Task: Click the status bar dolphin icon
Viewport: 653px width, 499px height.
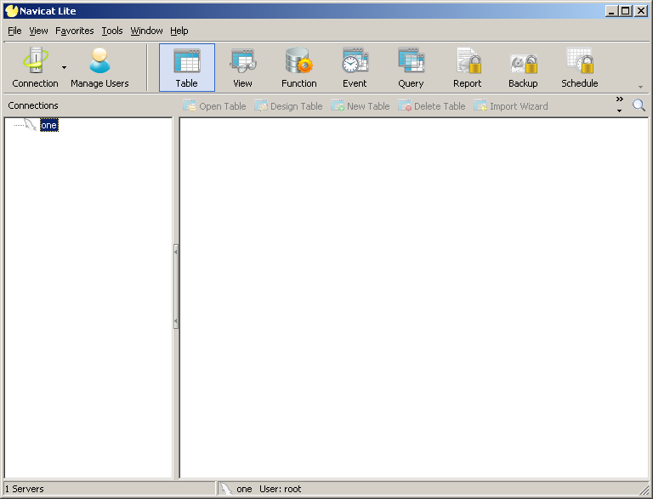Action: click(226, 489)
